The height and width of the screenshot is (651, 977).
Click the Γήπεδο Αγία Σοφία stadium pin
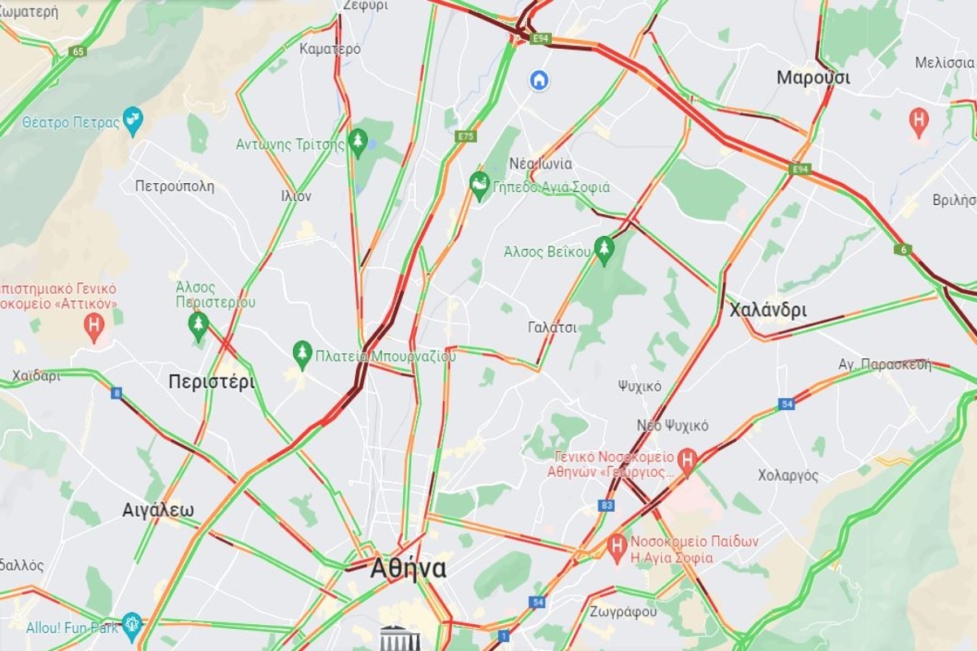(x=480, y=186)
